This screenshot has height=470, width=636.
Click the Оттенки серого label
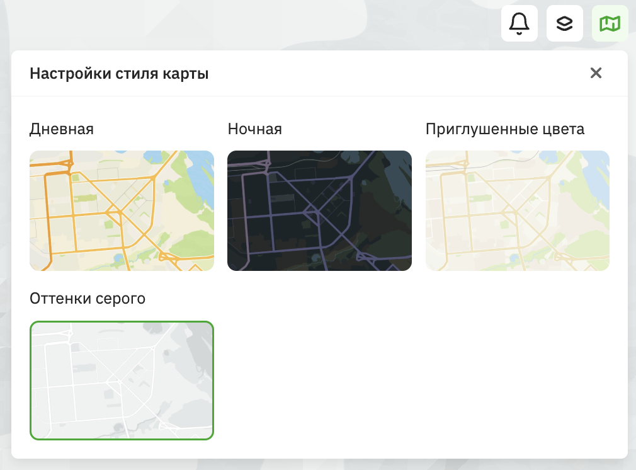point(87,299)
